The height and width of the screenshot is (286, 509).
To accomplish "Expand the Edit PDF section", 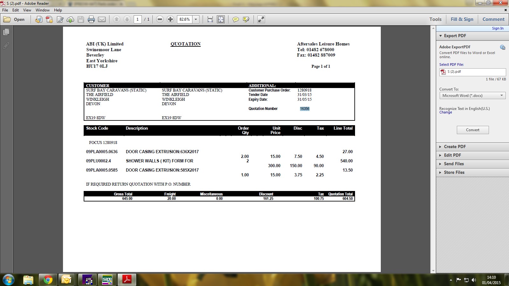I will pyautogui.click(x=472, y=155).
